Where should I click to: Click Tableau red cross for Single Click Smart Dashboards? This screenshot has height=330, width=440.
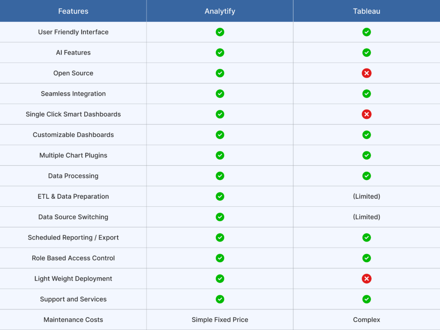[x=367, y=114]
